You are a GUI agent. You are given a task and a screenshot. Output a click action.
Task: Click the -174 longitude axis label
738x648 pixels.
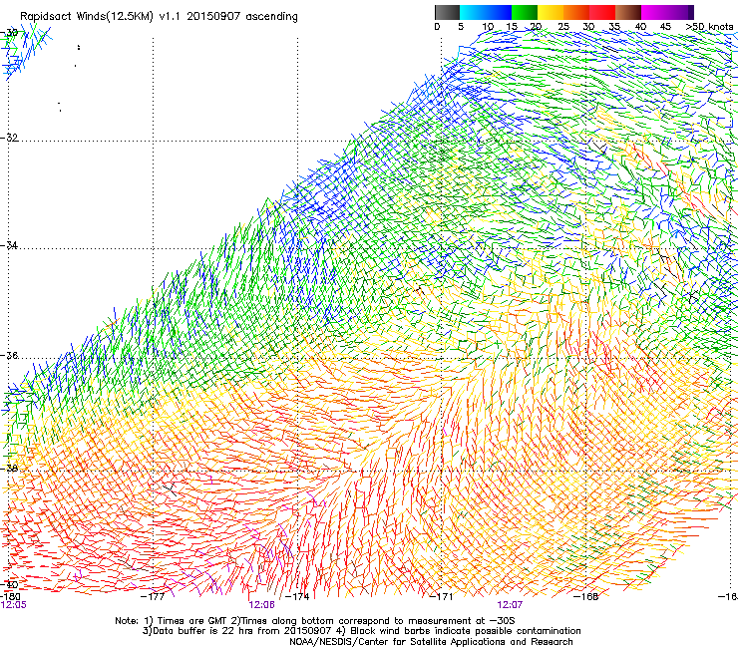pyautogui.click(x=297, y=597)
